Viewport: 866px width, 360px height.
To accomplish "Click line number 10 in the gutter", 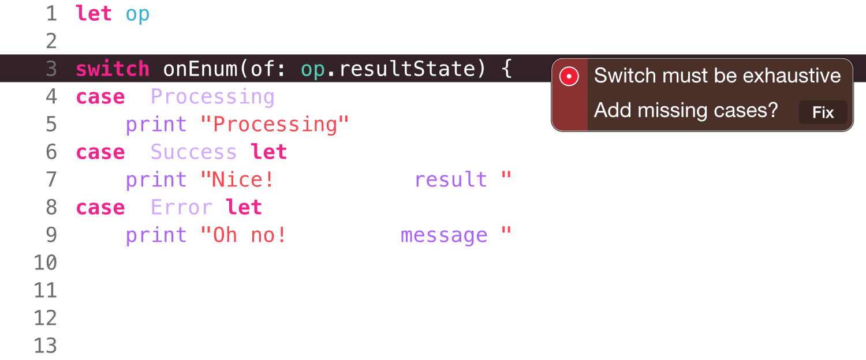I will pos(46,262).
